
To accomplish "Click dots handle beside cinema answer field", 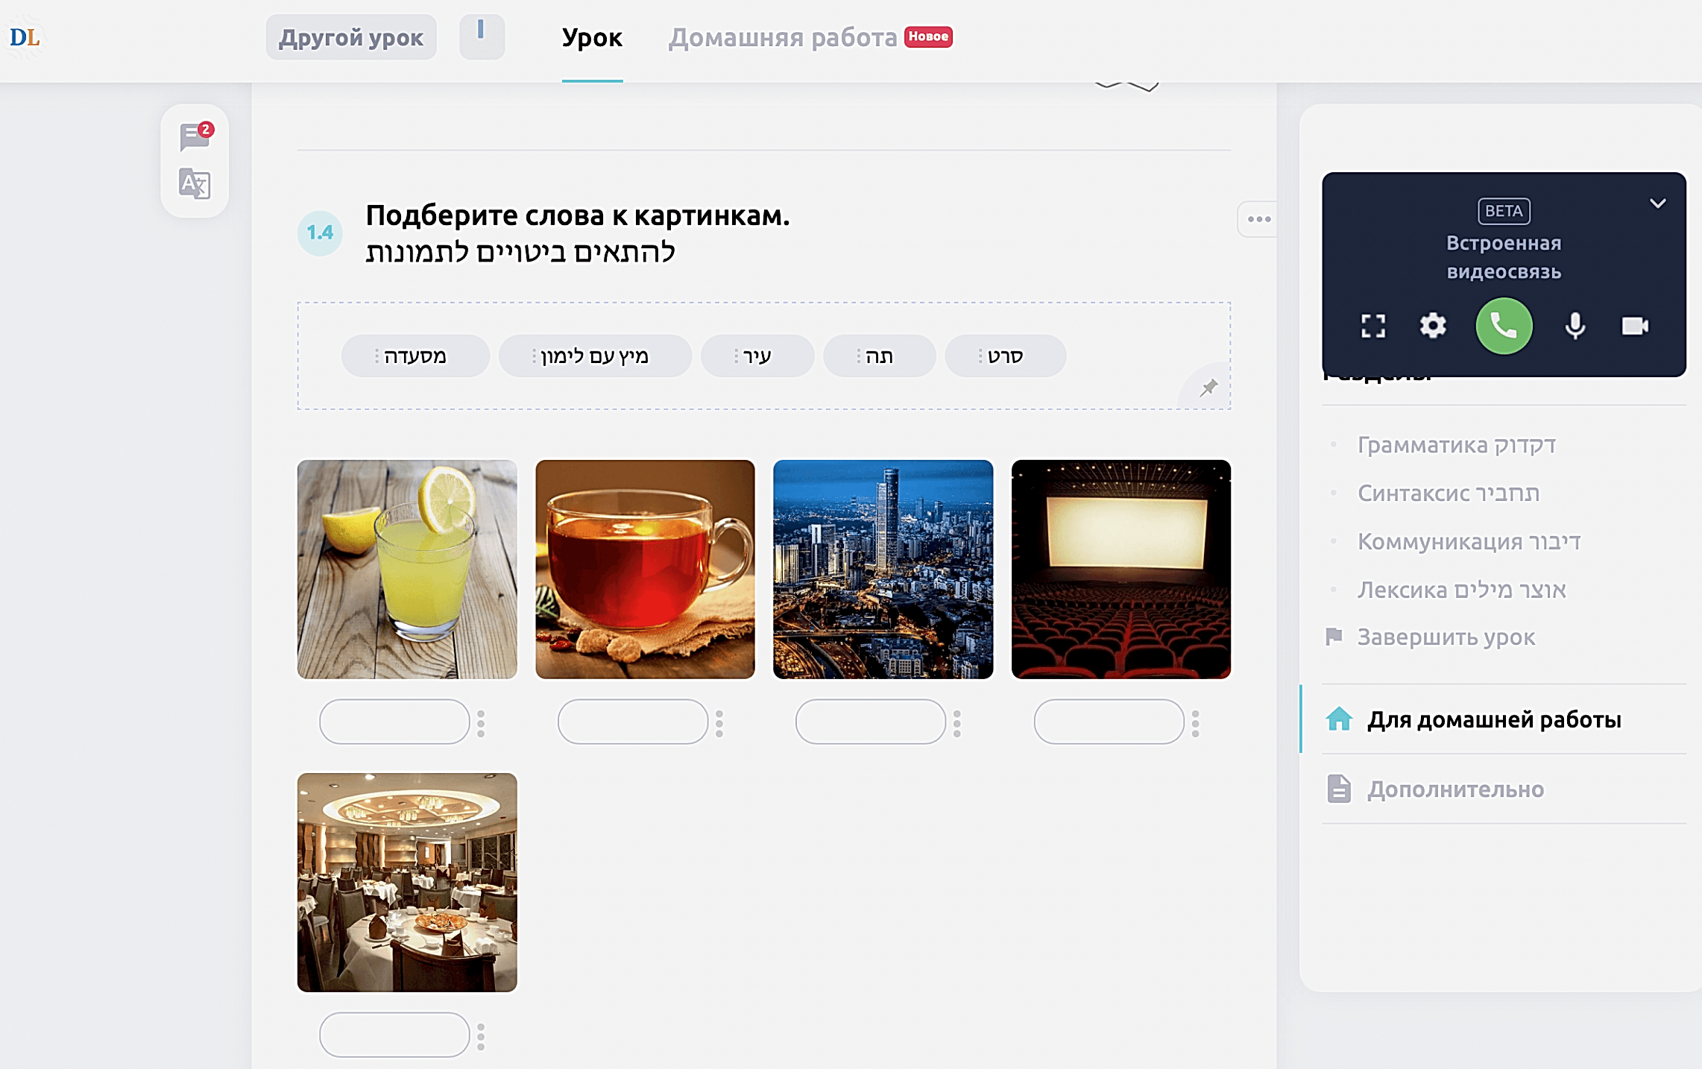I will [1195, 723].
